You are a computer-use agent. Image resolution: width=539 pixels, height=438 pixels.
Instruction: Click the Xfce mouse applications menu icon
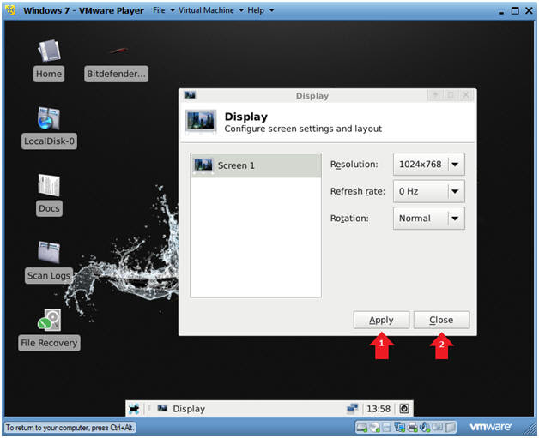point(134,409)
